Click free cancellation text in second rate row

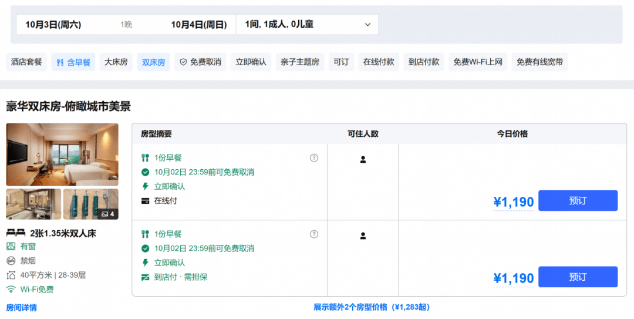[x=204, y=249]
